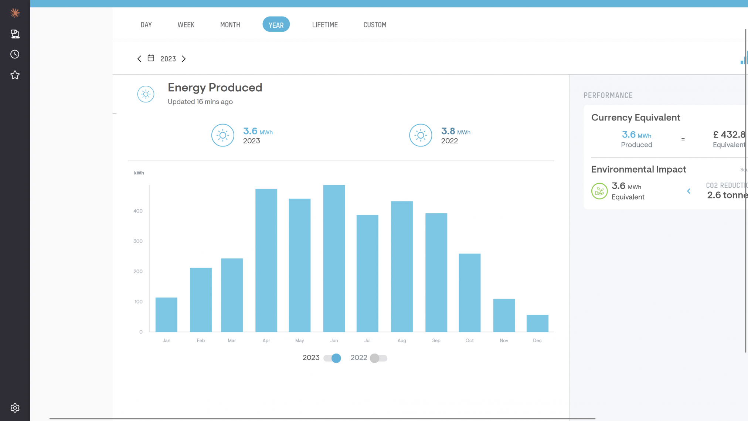This screenshot has width=748, height=421.
Task: Switch to the MONTH tab
Action: (230, 25)
